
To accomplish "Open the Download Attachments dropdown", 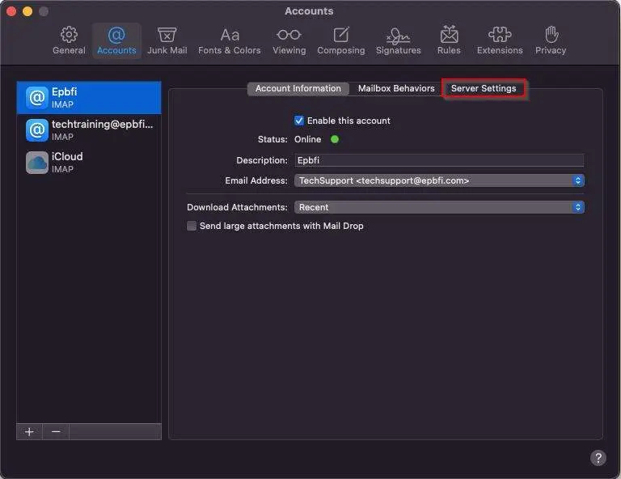I will click(439, 208).
